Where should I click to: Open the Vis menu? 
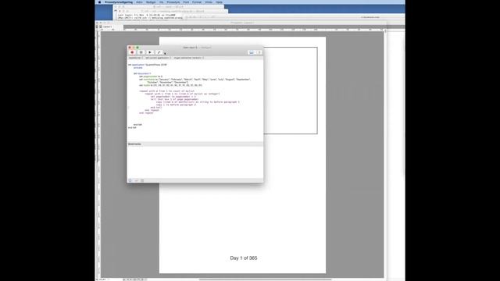(162, 2)
